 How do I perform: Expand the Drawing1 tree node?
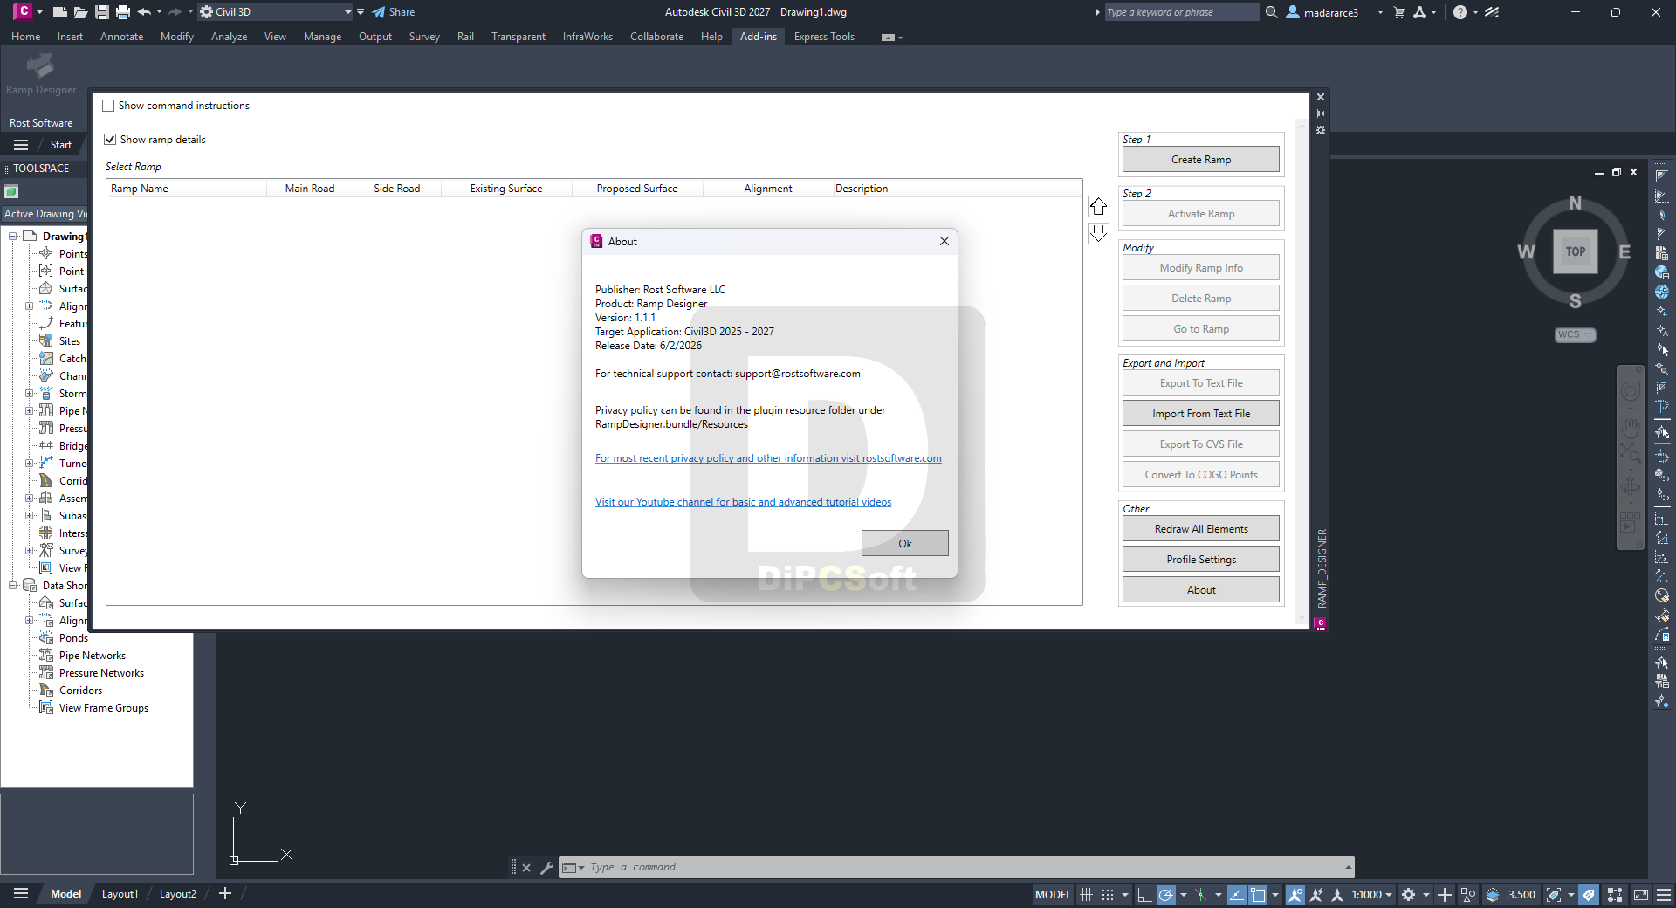coord(13,237)
